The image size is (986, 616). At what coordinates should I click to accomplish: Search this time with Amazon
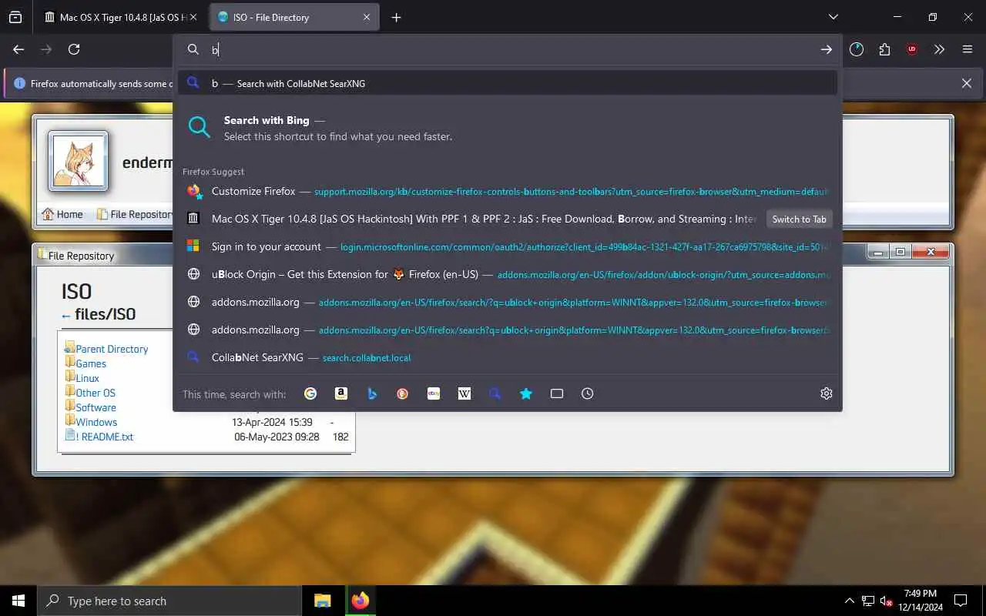coord(341,393)
